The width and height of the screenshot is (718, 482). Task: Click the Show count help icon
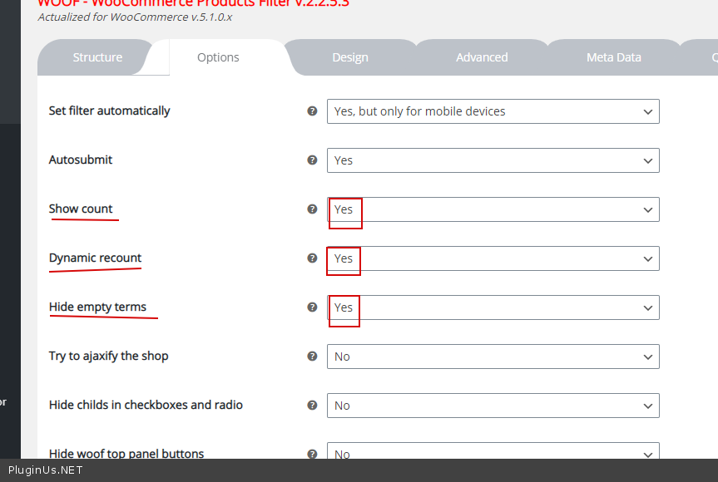point(312,209)
